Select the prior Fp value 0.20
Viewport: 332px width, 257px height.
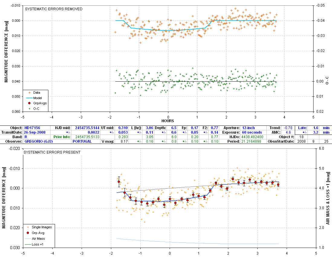tap(195, 137)
